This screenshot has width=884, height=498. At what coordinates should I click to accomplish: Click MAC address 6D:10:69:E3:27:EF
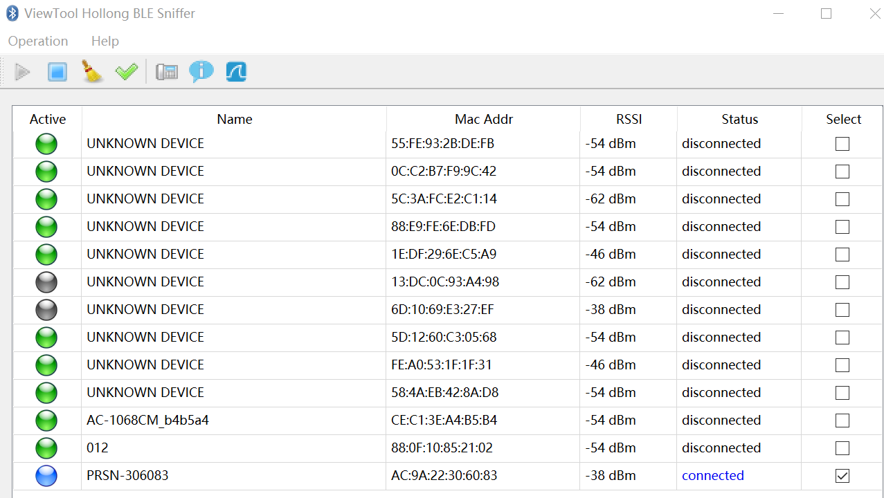pos(443,310)
